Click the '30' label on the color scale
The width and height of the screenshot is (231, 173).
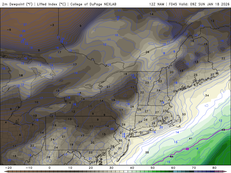pyautogui.click(x=111, y=168)
